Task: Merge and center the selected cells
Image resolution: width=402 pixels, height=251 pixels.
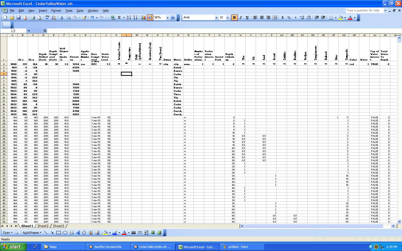Action: 275,18
